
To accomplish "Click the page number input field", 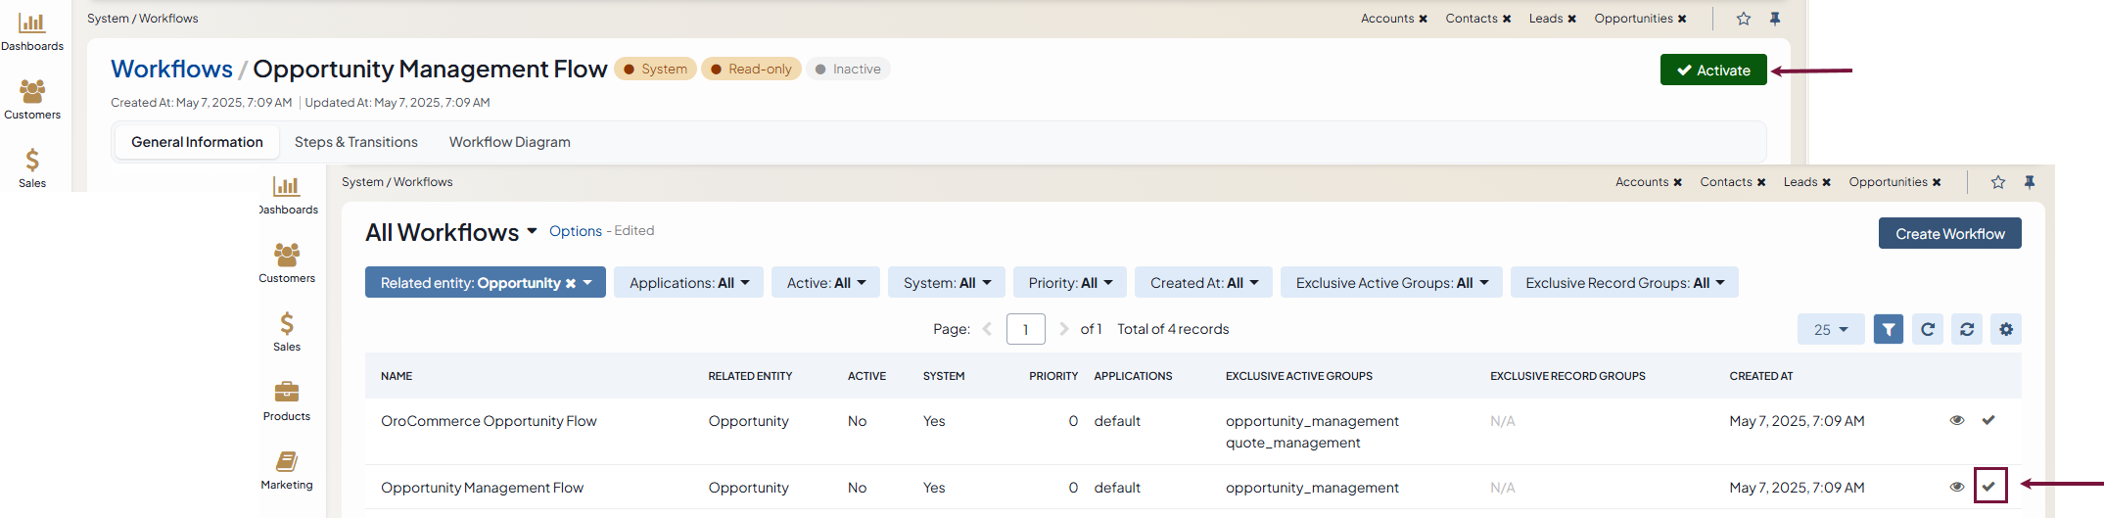I will 1025,330.
